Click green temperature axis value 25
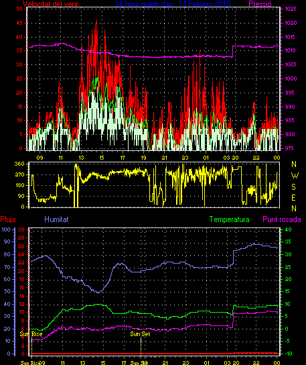Viewport: 306px width, 365px height. [x=288, y=267]
